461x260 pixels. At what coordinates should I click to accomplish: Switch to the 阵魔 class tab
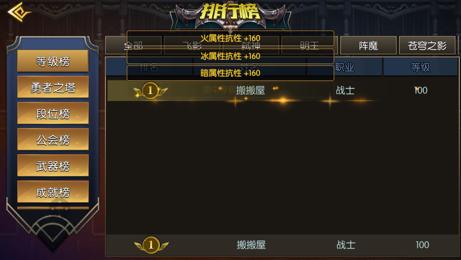tap(368, 45)
